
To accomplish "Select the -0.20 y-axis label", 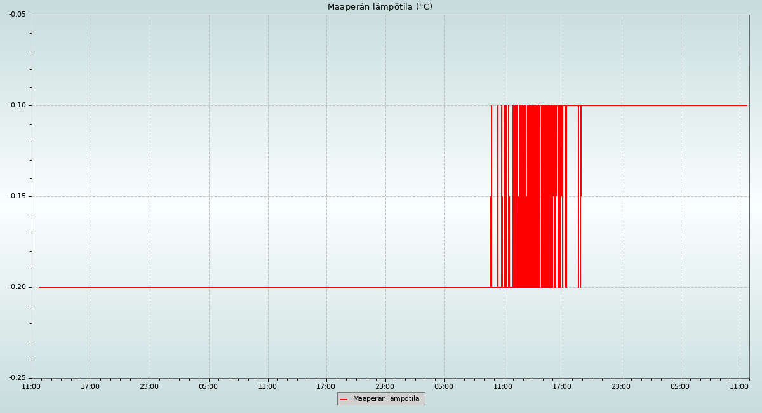I will (x=17, y=287).
